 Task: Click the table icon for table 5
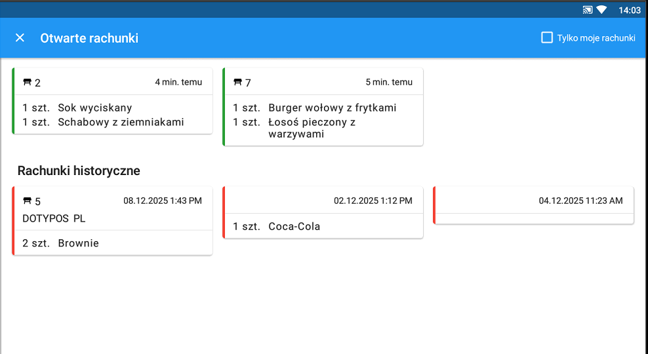[27, 201]
